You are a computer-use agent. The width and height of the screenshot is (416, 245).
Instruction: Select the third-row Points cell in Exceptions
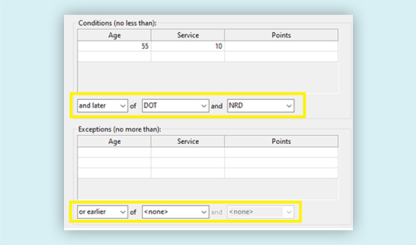coord(281,173)
